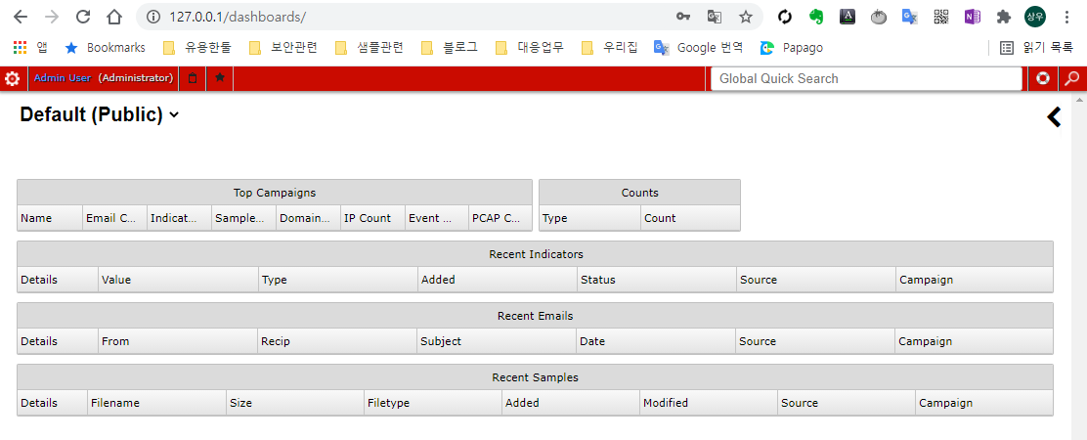This screenshot has height=440, width=1087.
Task: Click the Recent Indicators table title
Action: pyautogui.click(x=536, y=254)
